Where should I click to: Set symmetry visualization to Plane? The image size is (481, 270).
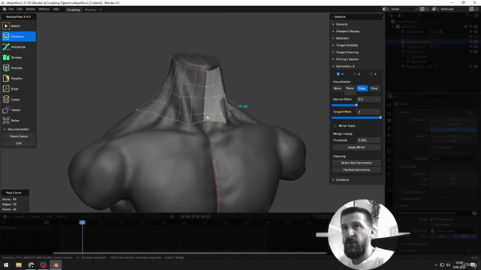click(349, 88)
